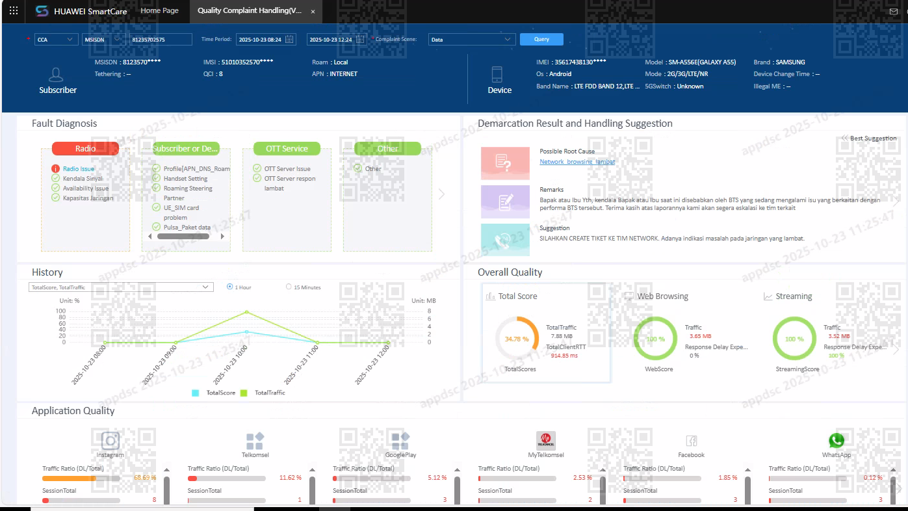Expand next Fault Diagnosis categories arrow

[442, 194]
